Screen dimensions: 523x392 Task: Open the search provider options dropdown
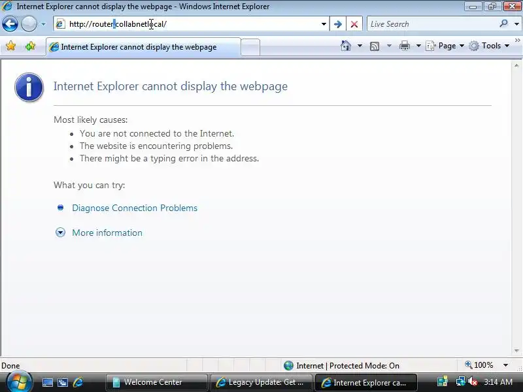516,24
